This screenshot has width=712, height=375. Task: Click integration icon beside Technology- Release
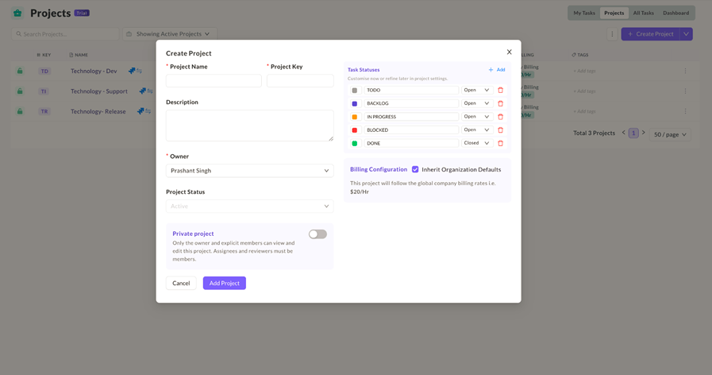click(x=144, y=111)
